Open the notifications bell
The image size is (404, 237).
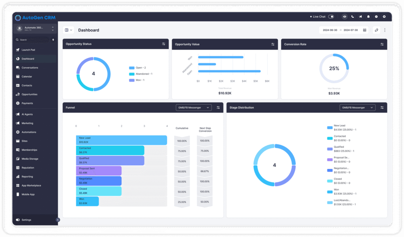pos(368,17)
